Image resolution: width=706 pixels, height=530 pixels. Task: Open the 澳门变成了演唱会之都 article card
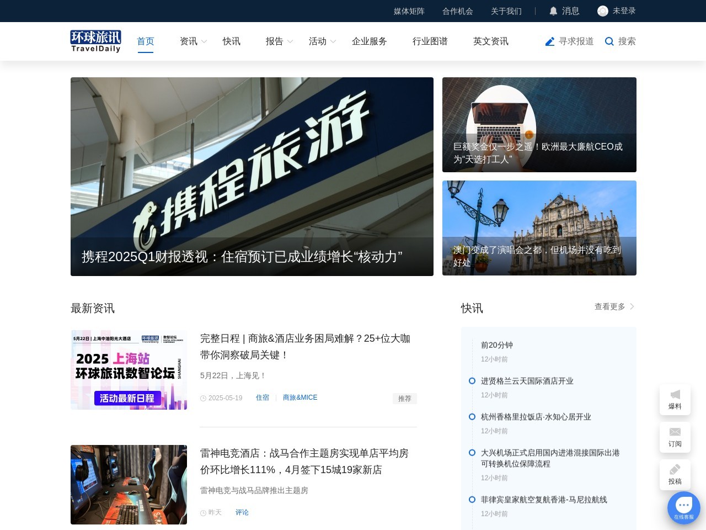pyautogui.click(x=539, y=228)
